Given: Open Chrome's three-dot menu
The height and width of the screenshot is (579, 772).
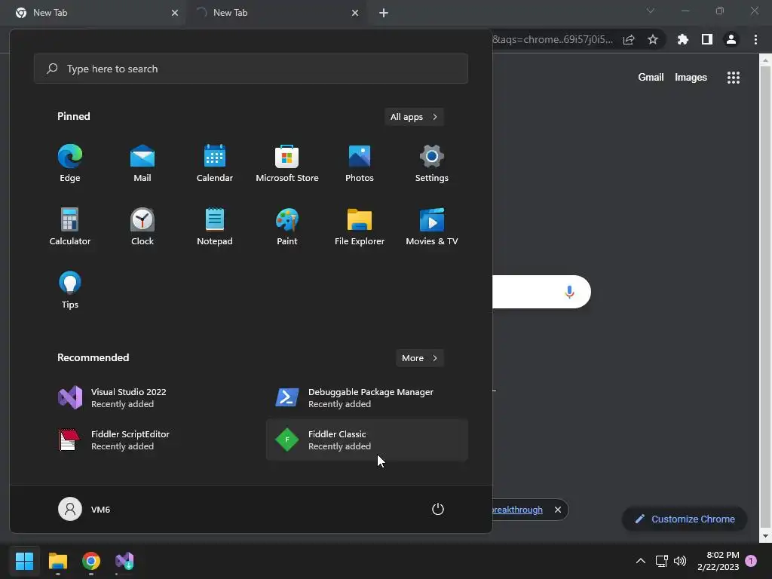Looking at the screenshot, I should [755, 39].
